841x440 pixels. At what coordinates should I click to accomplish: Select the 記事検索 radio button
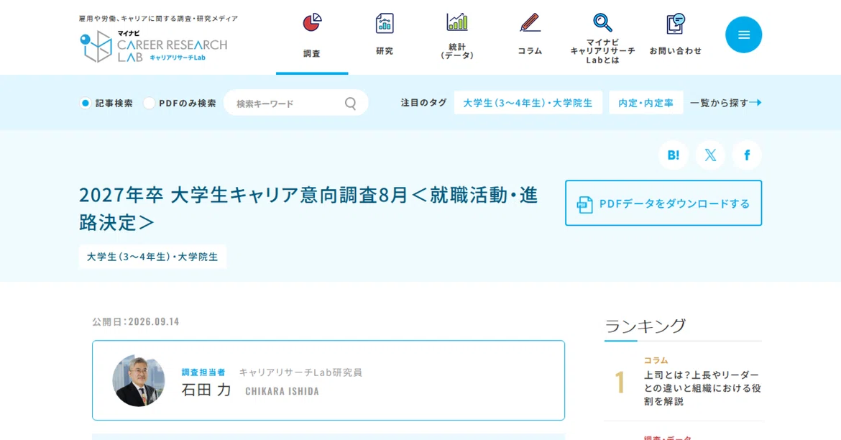click(86, 103)
